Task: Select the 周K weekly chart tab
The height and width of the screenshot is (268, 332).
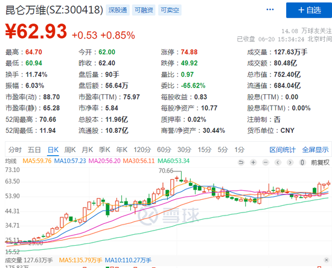Action: 70,150
